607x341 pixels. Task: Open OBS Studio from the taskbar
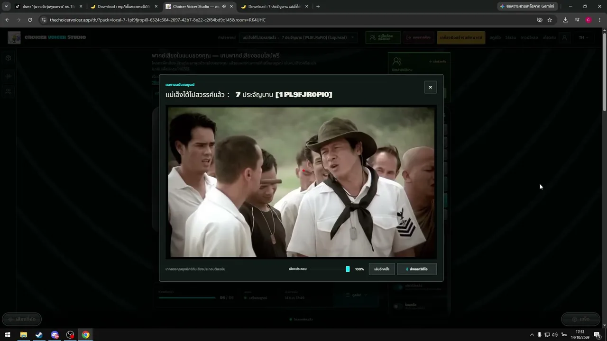pos(70,335)
